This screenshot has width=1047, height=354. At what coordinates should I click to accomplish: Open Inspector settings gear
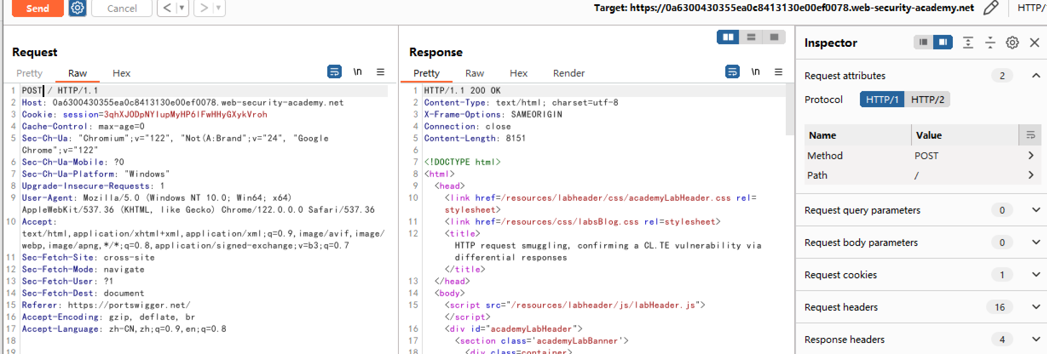coord(1012,43)
